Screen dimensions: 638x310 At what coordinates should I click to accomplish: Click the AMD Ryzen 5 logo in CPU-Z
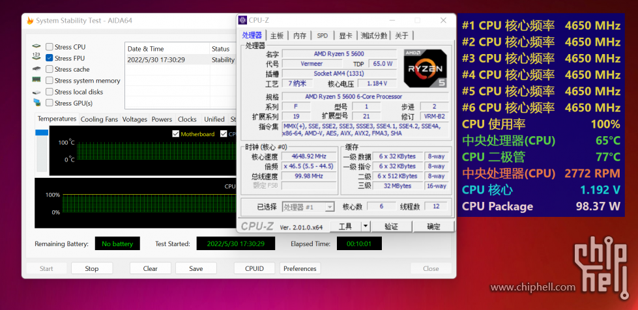click(x=425, y=68)
